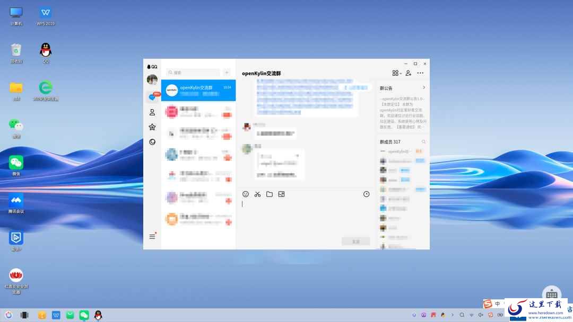Launch 腾讯会议 from the desktop

coord(16,203)
